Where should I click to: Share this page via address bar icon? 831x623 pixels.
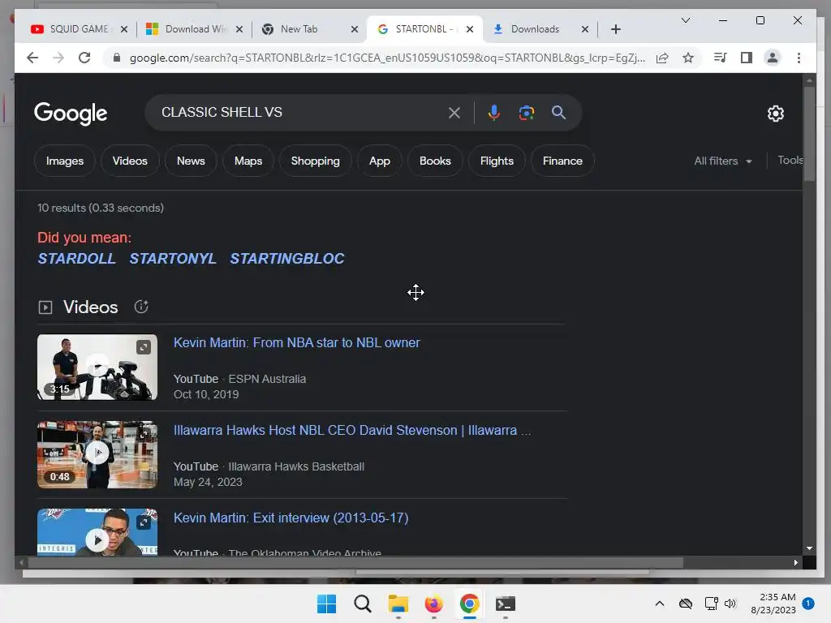coord(662,58)
